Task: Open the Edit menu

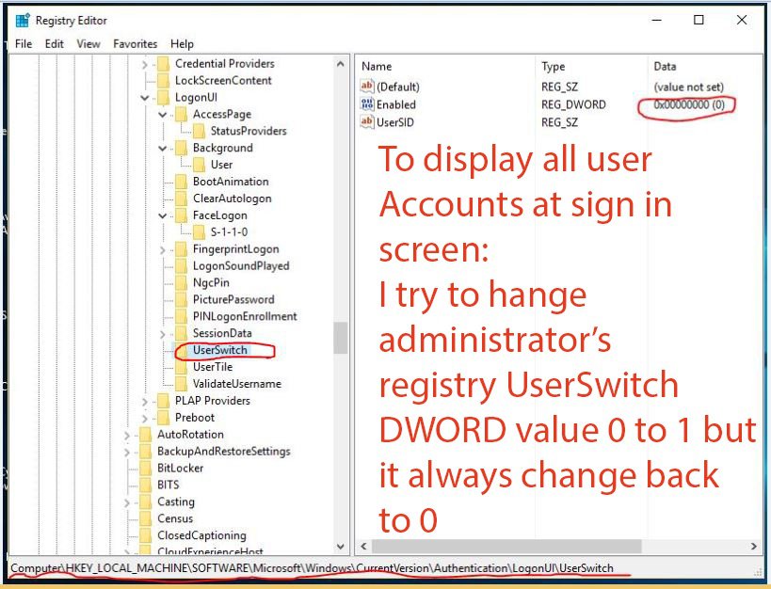Action: coord(54,43)
